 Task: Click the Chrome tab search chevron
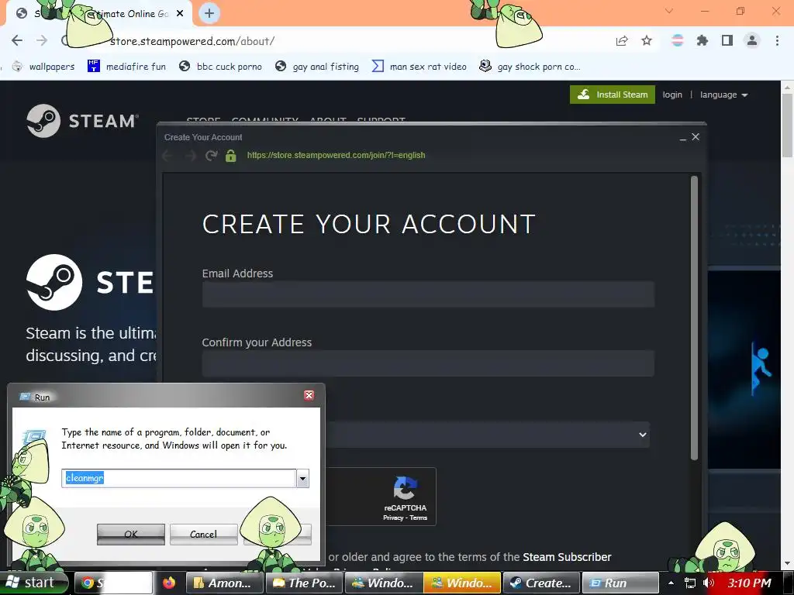click(x=669, y=11)
